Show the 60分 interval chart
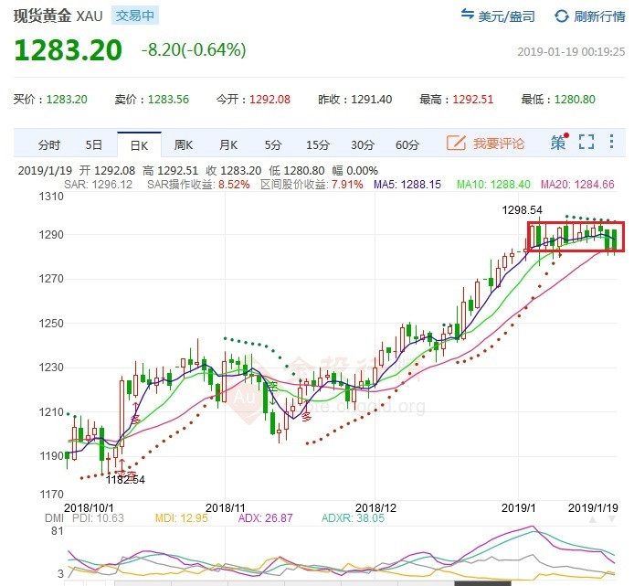634x586 pixels. coord(407,144)
